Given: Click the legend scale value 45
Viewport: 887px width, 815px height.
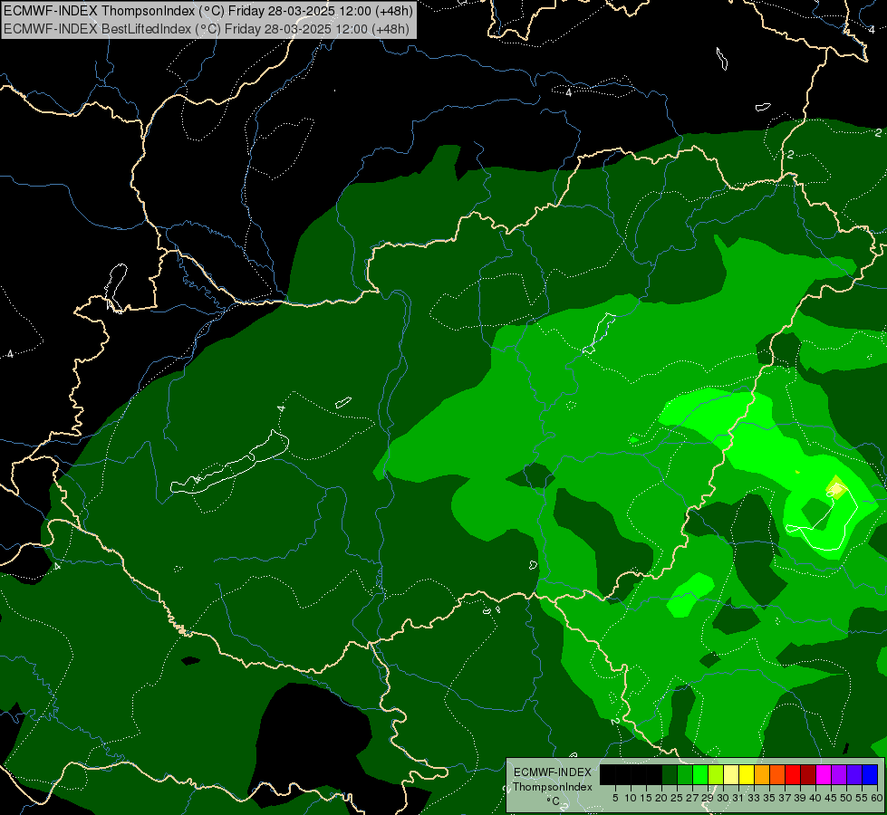Looking at the screenshot, I should pos(831,798).
